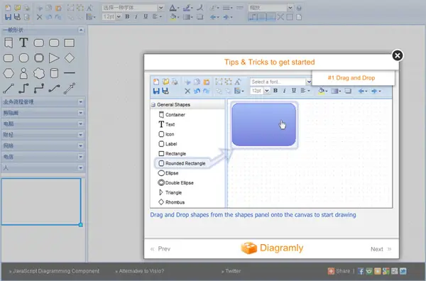Open the 12pt font size dropdown

(x=111, y=16)
